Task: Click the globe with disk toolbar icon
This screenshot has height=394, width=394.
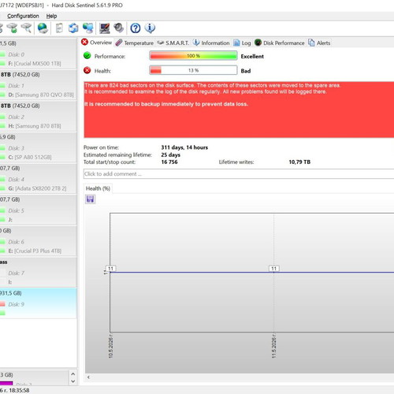Action: (43, 28)
